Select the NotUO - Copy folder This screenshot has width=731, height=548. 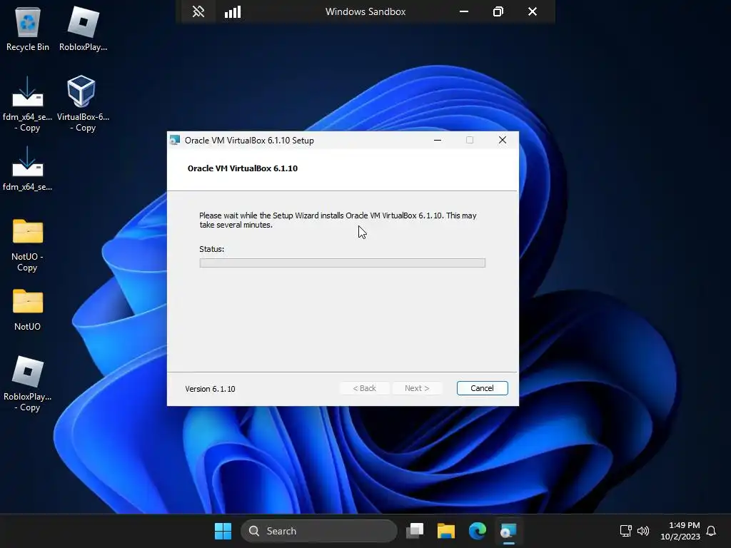[x=28, y=245]
